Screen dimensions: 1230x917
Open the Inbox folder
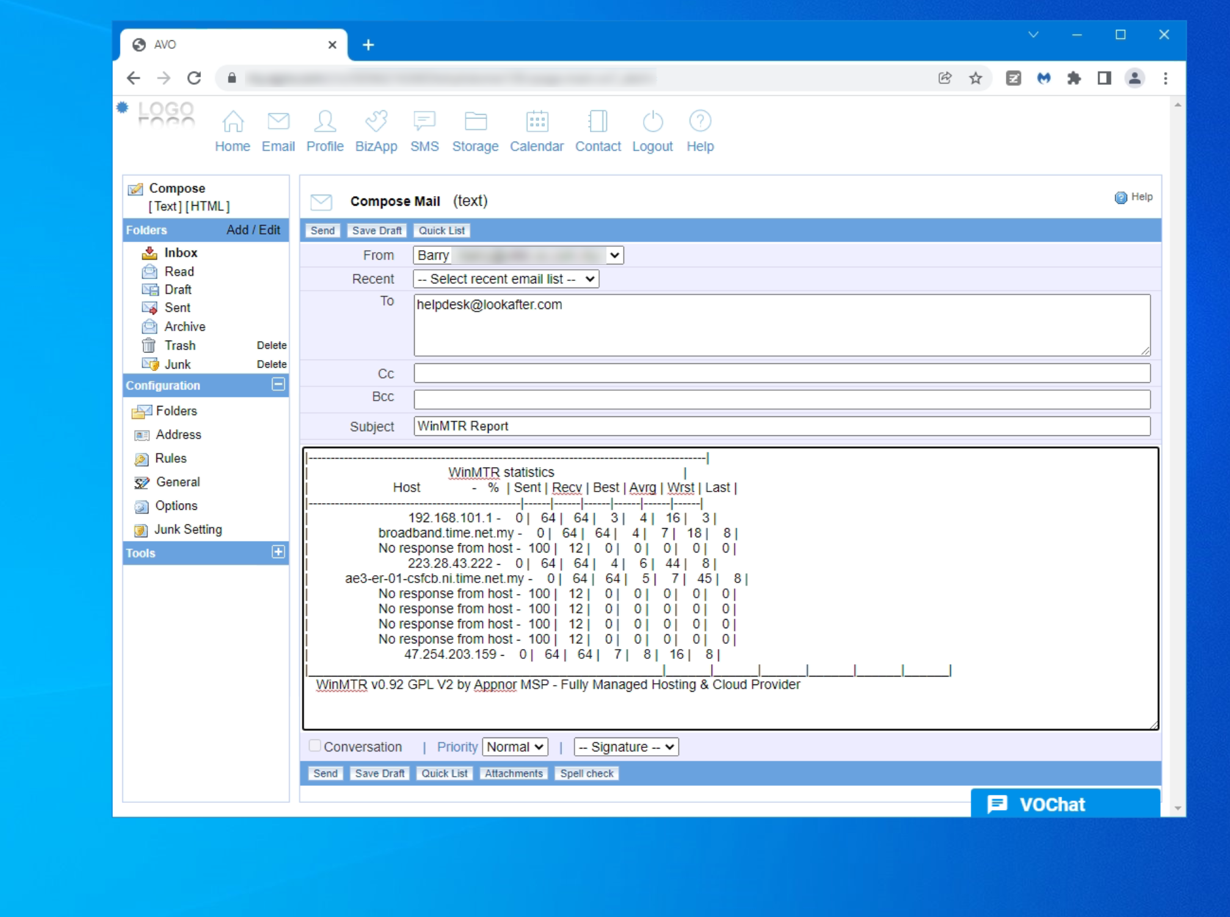[180, 253]
